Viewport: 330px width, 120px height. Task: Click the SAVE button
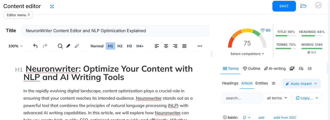[x=284, y=6]
